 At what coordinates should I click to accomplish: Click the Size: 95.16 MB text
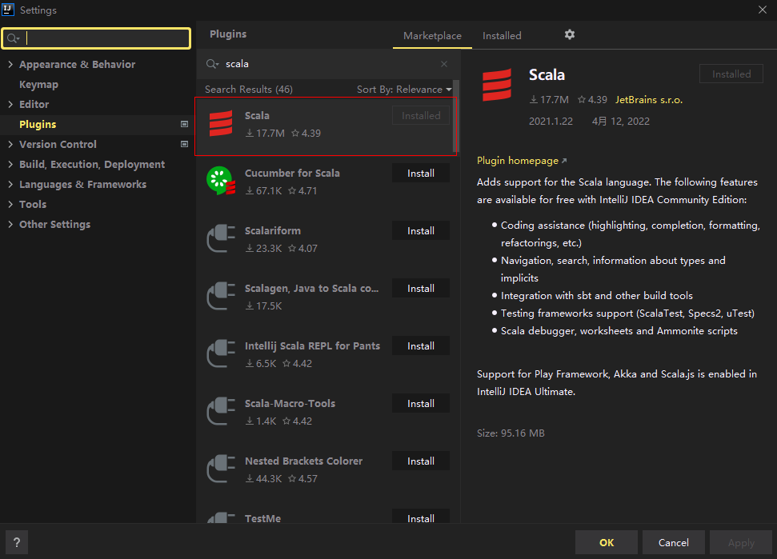[x=511, y=433]
